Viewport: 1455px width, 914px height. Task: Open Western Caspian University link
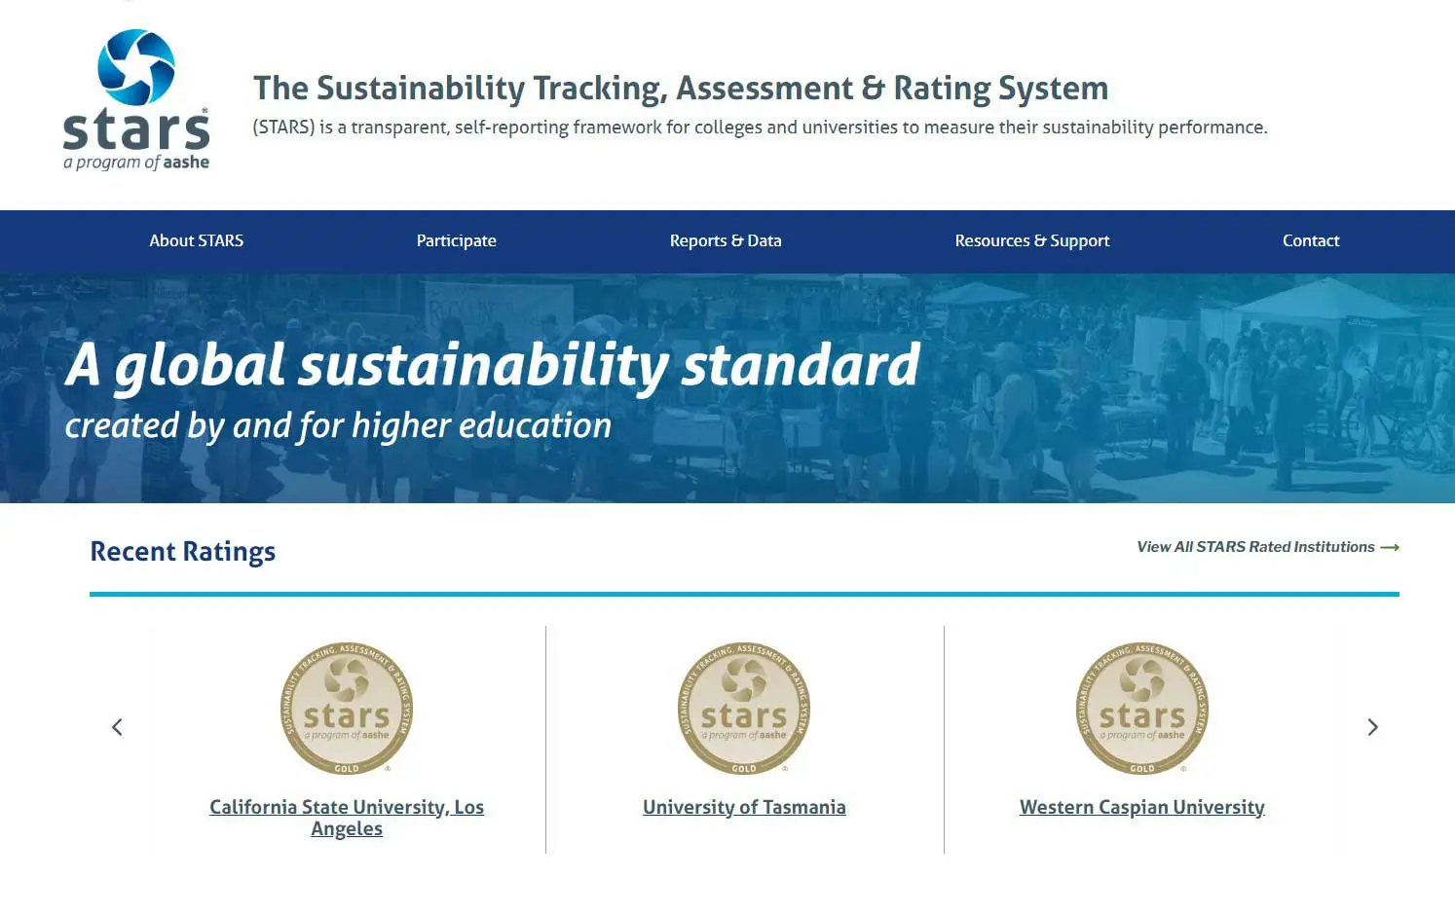coord(1142,807)
